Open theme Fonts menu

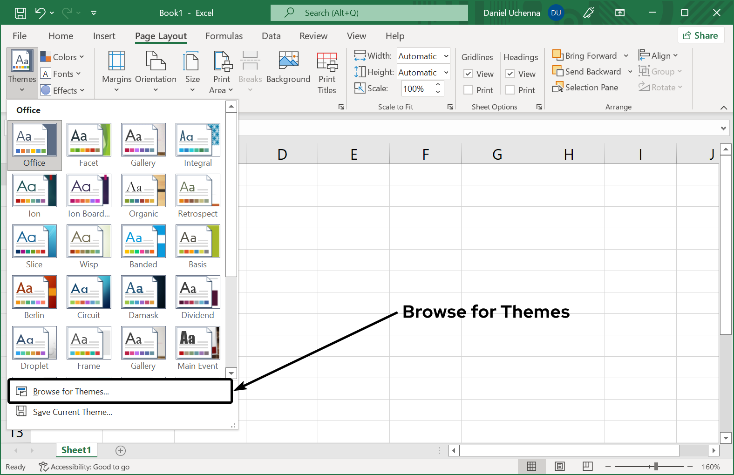(x=61, y=74)
